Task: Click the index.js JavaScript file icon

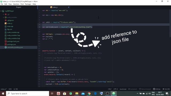Action: (x=6, y=23)
